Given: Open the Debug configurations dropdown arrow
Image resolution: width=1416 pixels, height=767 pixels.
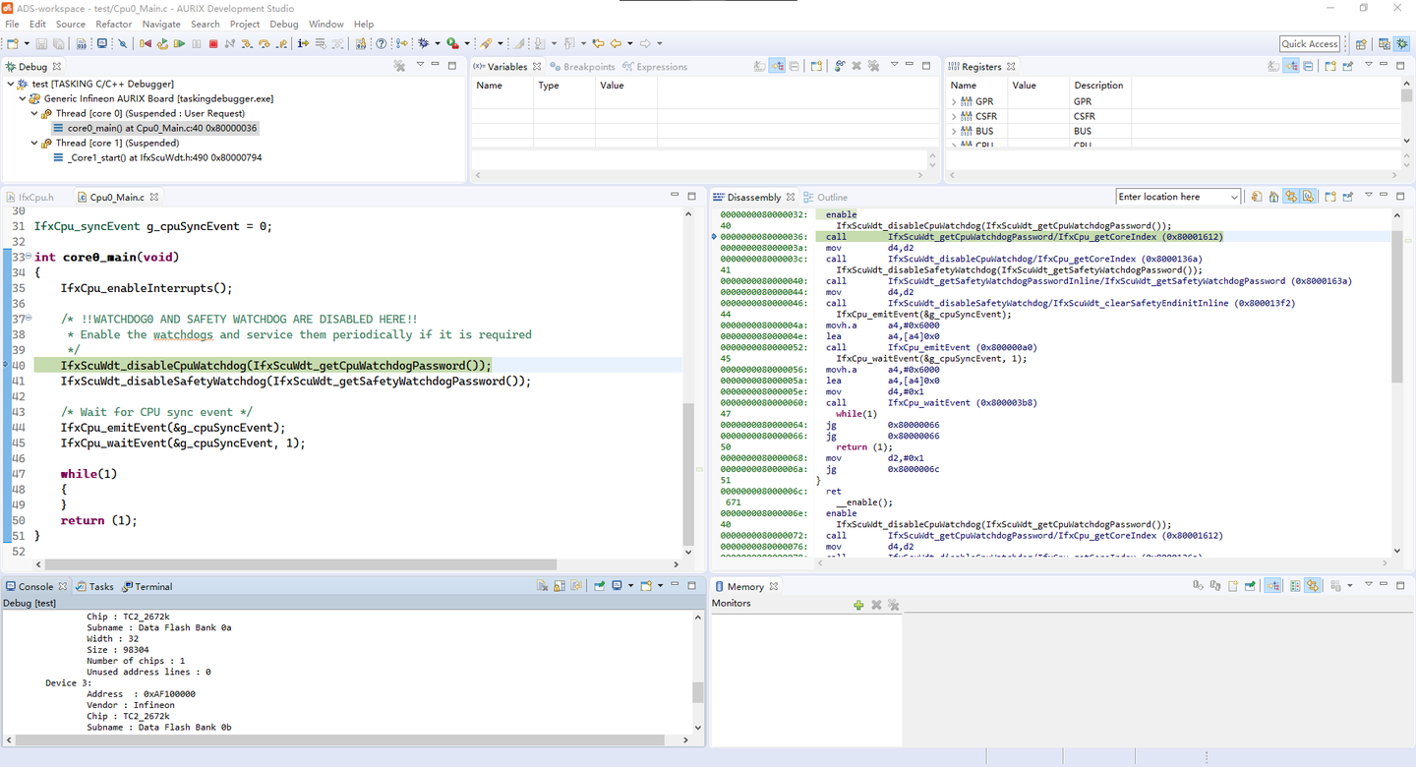Looking at the screenshot, I should coord(437,43).
